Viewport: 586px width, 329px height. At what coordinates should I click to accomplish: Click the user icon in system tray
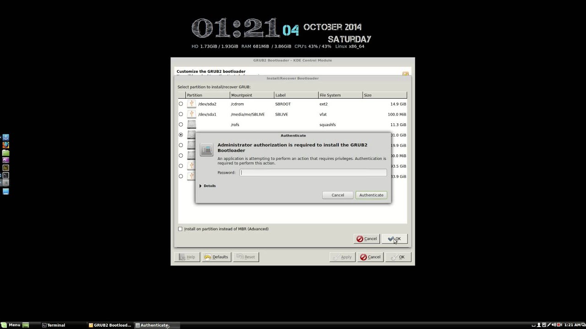pyautogui.click(x=539, y=324)
